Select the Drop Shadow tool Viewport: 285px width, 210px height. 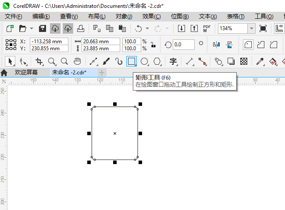231,62
